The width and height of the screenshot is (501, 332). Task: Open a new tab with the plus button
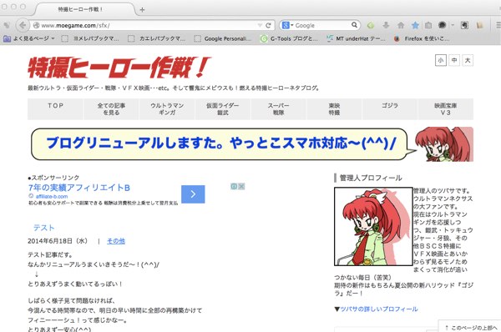142,9
